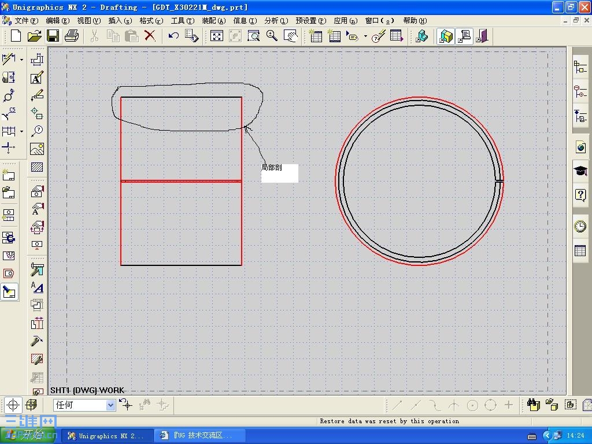Select the crosshatch fill icon
The height and width of the screenshot is (444, 592).
[36, 167]
